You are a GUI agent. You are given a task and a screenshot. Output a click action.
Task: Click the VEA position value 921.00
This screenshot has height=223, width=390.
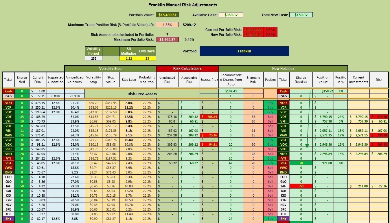pyautogui.click(x=323, y=163)
